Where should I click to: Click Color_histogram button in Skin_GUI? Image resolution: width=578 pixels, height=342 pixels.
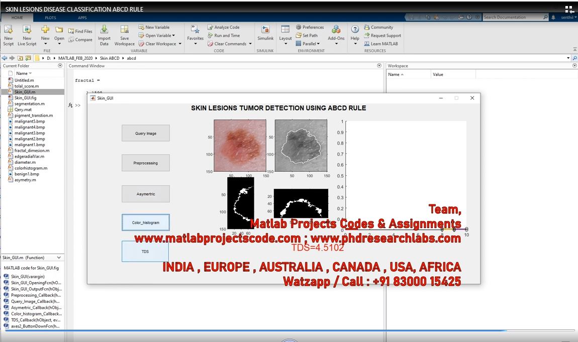coord(146,222)
